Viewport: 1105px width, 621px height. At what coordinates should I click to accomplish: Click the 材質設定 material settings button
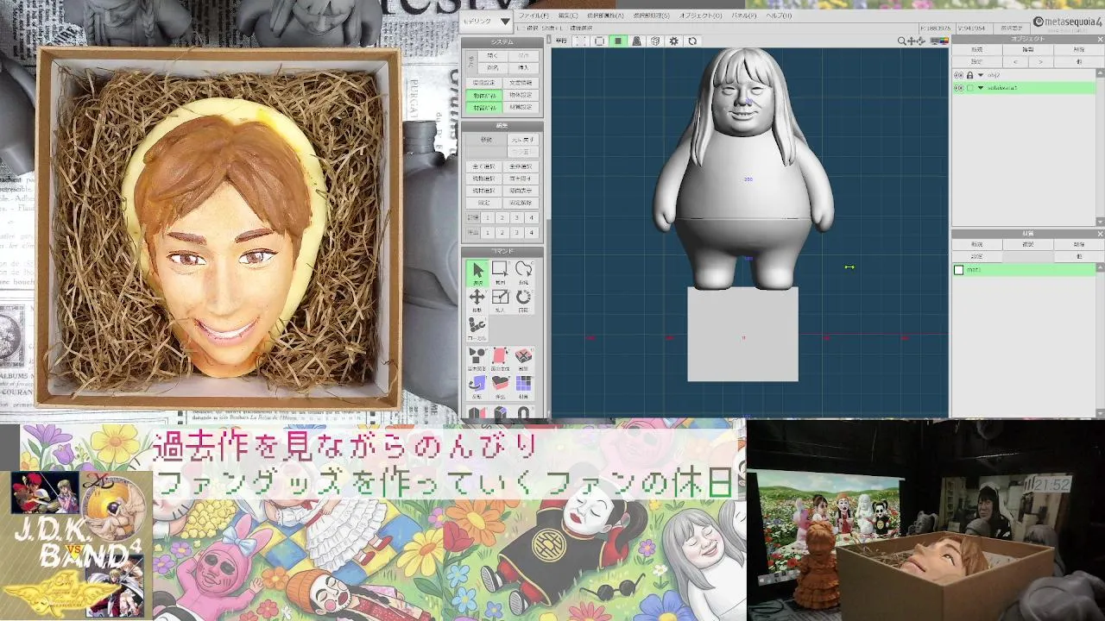coord(521,107)
